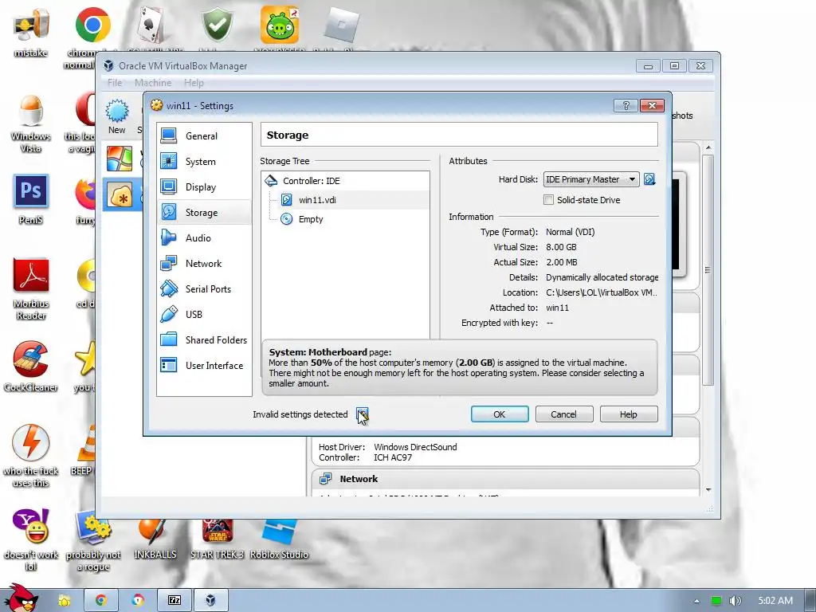
Task: Open the Morbius Reader desktop icon
Action: [x=31, y=288]
